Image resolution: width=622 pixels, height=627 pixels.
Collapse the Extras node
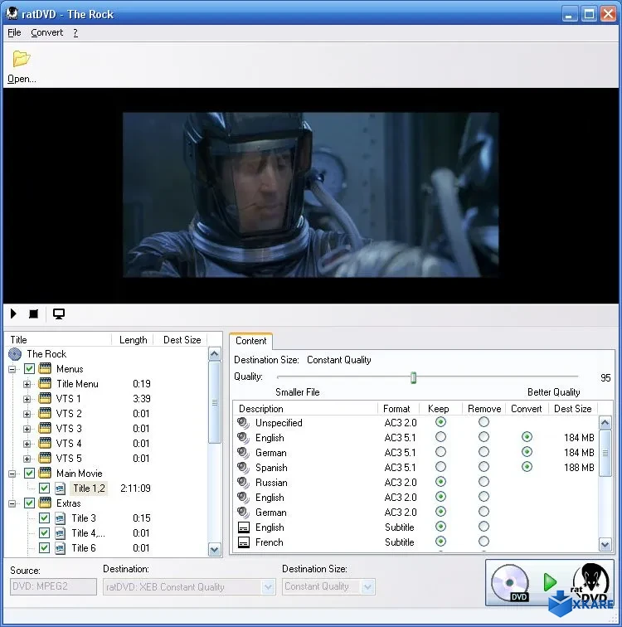click(x=12, y=504)
